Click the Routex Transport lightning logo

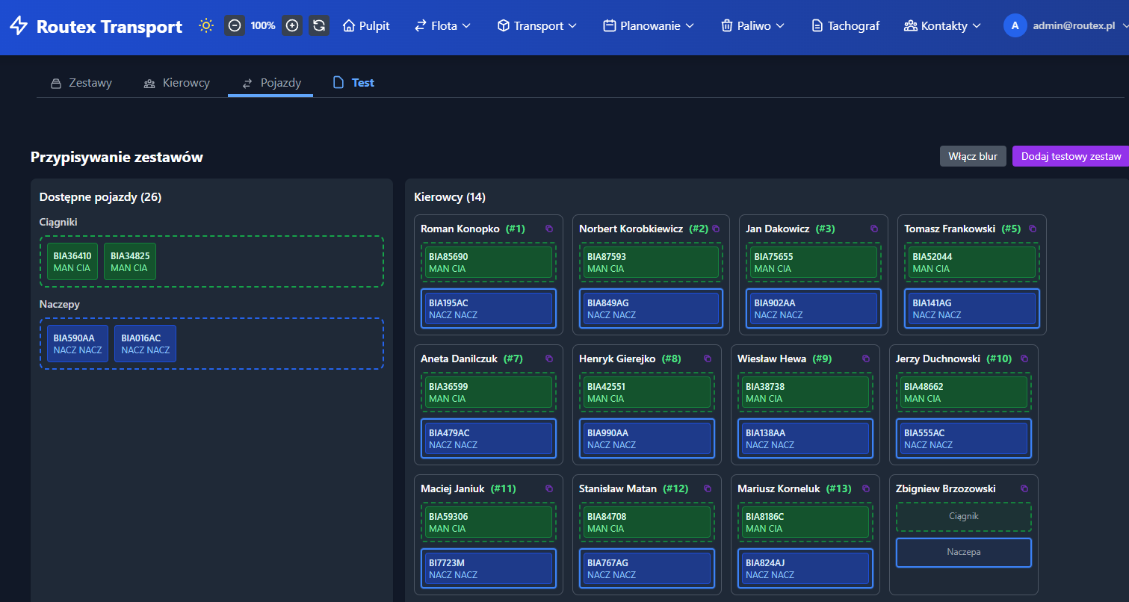point(19,26)
